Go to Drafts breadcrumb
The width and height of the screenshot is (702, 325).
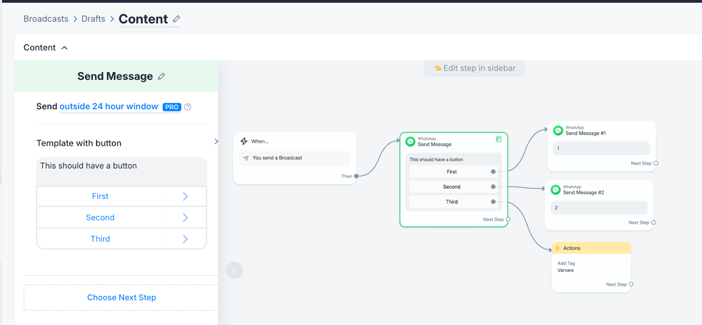coord(93,19)
